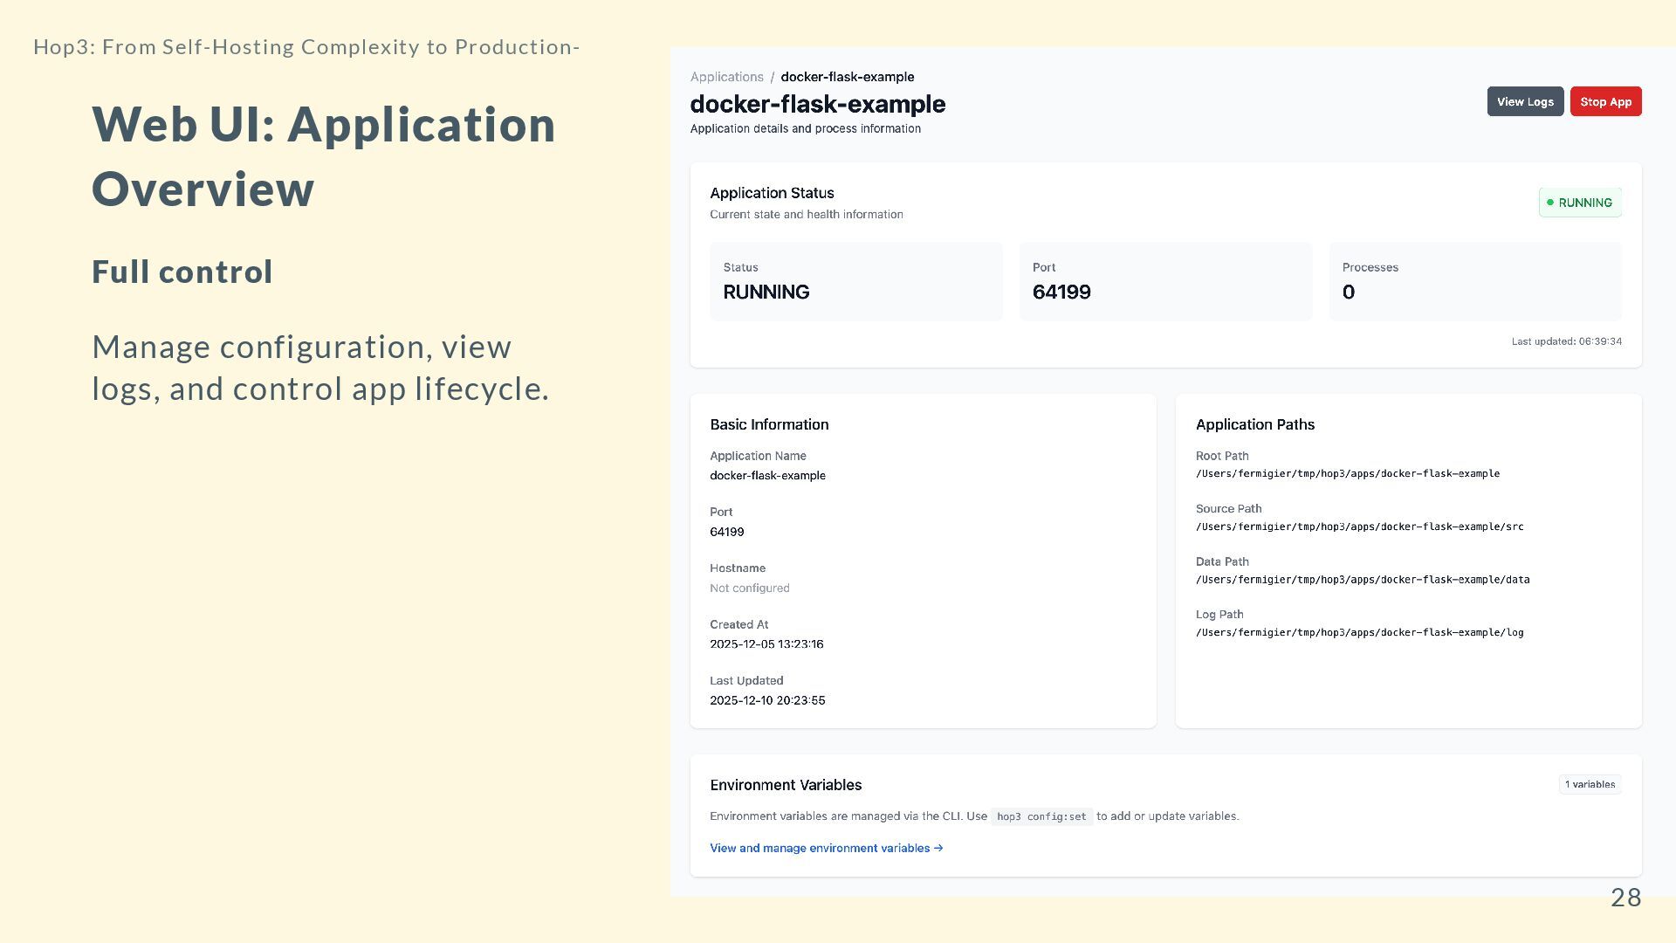Select the hop3 config:set code snippet
The height and width of the screenshot is (943, 1676).
[1041, 817]
